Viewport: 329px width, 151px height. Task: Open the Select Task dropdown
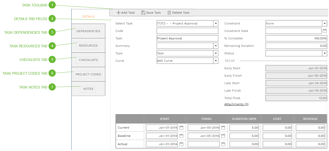coord(215,23)
